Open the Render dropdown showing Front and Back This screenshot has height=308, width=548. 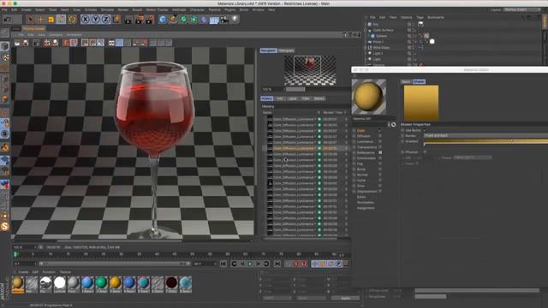485,135
